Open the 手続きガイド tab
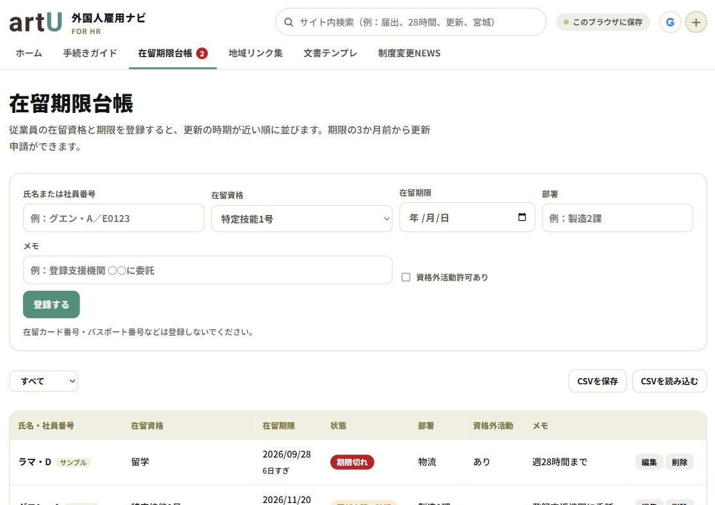715x505 pixels. pyautogui.click(x=90, y=53)
